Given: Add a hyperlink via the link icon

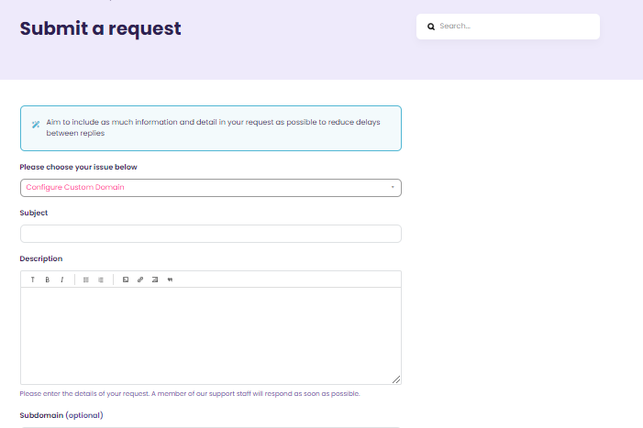Looking at the screenshot, I should 140,280.
